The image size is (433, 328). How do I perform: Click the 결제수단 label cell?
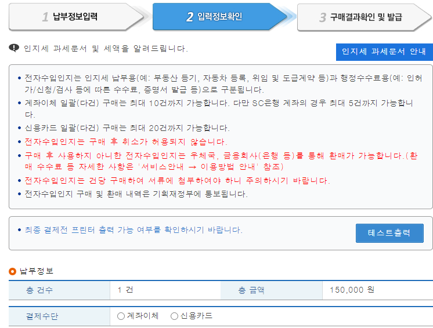point(59,316)
